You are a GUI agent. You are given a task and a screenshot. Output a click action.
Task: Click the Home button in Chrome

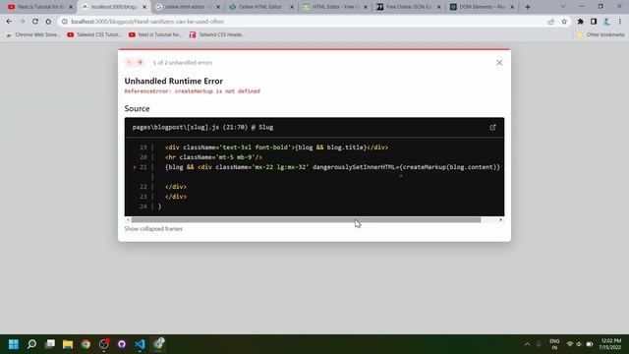coord(48,22)
